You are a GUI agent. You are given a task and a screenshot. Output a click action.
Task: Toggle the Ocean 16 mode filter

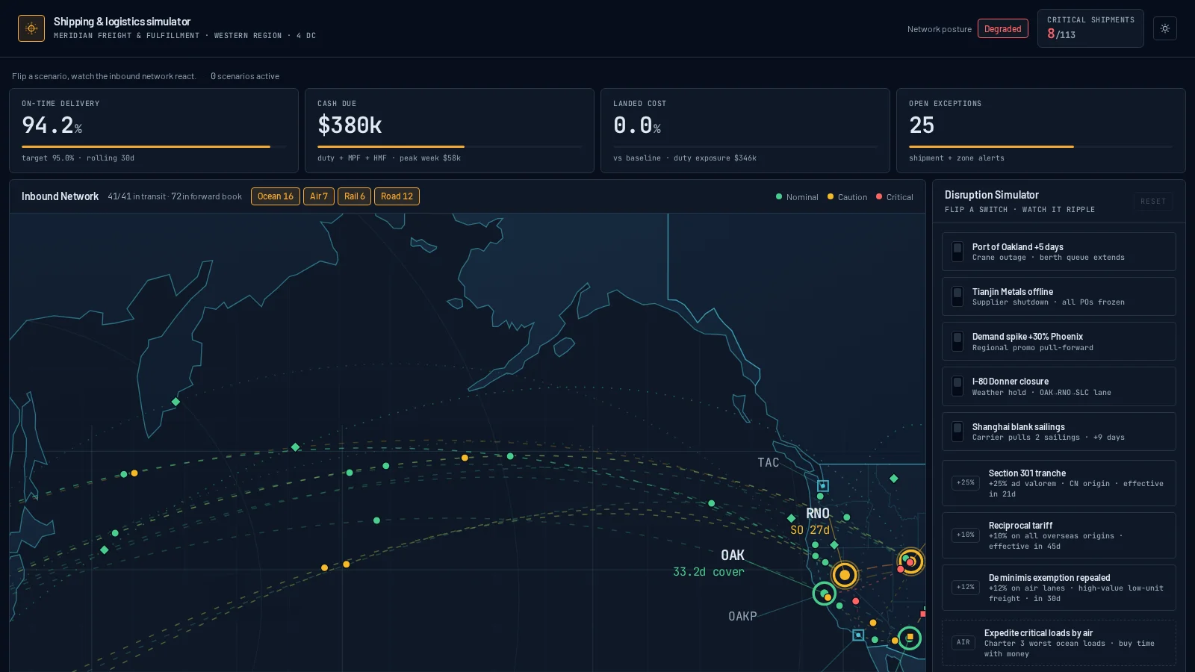(x=276, y=196)
